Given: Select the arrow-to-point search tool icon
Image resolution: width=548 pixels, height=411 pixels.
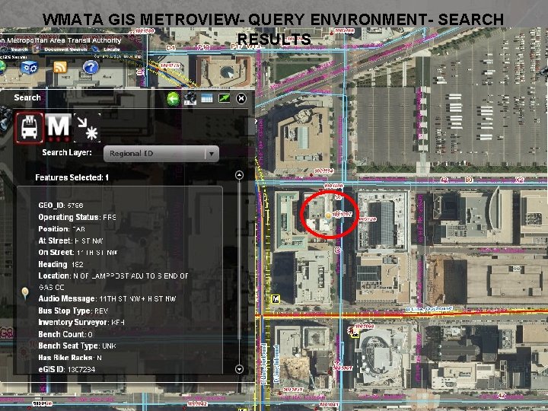Looking at the screenshot, I should (87, 128).
